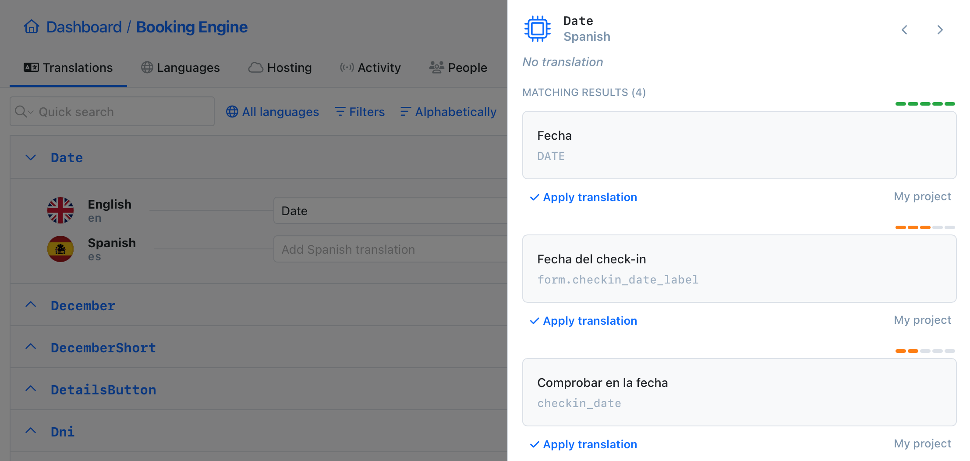Open the Dashboard breadcrumb link
The image size is (970, 461).
pyautogui.click(x=84, y=27)
